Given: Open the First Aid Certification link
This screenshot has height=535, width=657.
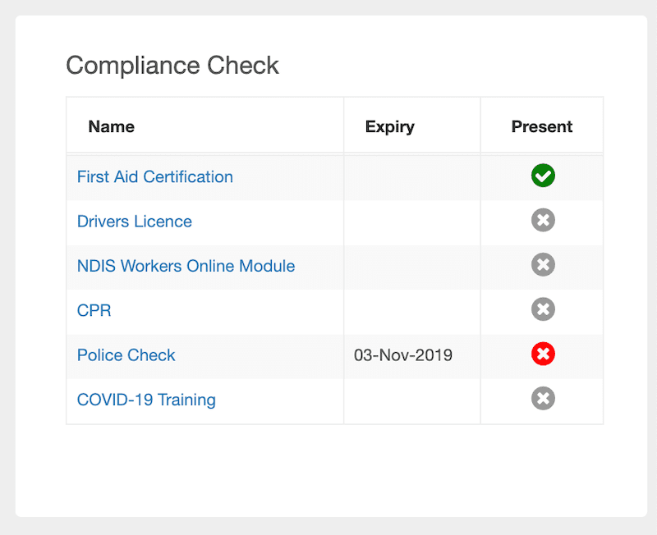Looking at the screenshot, I should click(x=155, y=176).
